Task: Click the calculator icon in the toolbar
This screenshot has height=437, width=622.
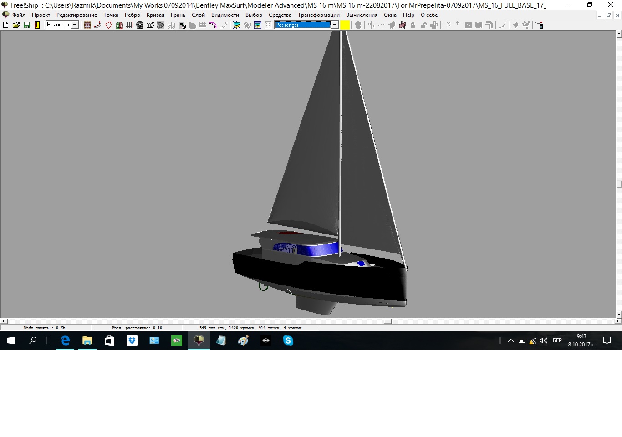Action: 182,25
